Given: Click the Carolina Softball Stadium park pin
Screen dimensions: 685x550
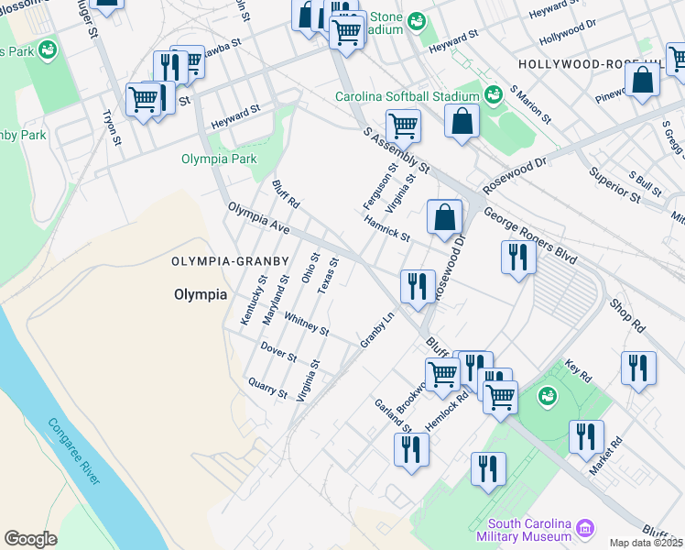Looking at the screenshot, I should click(x=494, y=95).
